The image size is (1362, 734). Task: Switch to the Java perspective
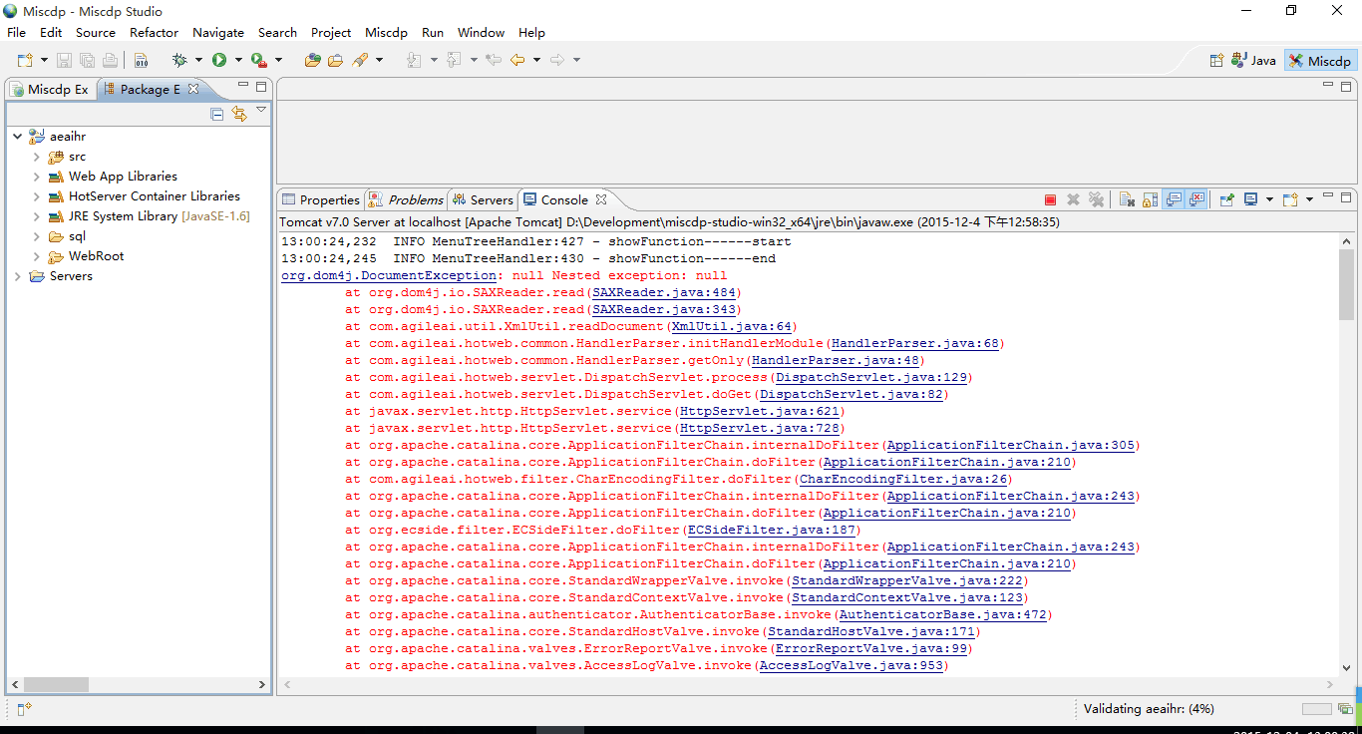[1253, 61]
